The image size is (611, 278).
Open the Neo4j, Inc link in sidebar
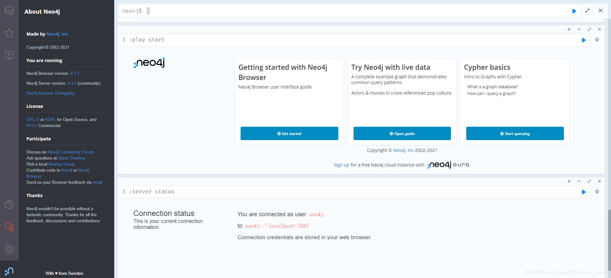tap(57, 34)
